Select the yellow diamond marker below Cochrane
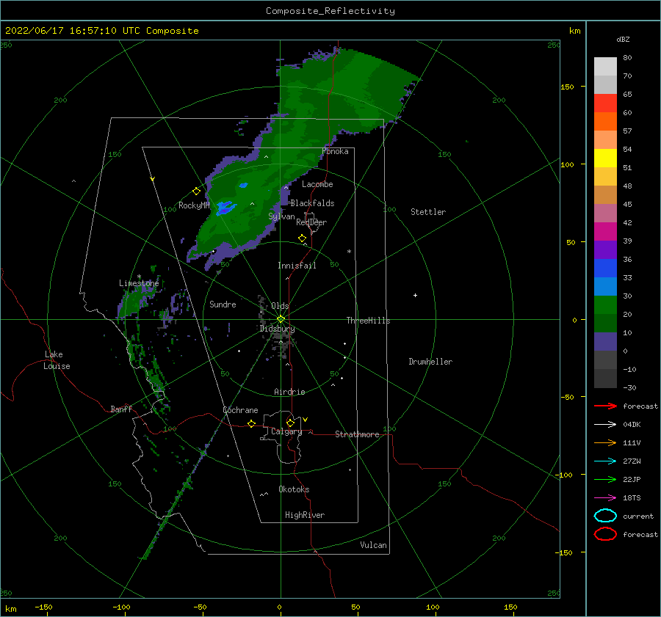Viewport: 661px width, 617px height. pos(252,423)
